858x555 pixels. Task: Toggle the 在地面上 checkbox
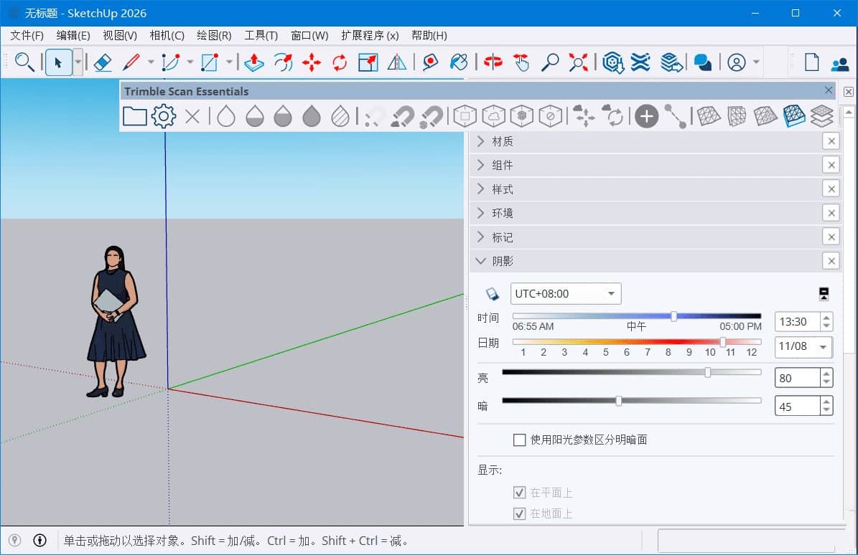point(520,513)
